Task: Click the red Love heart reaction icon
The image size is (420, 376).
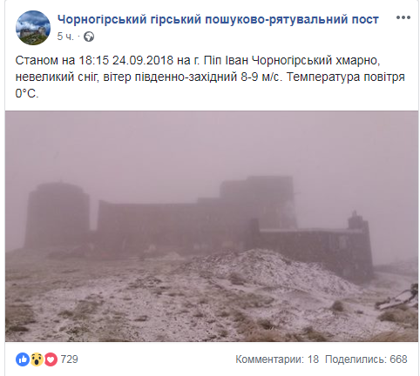Action: click(x=51, y=359)
